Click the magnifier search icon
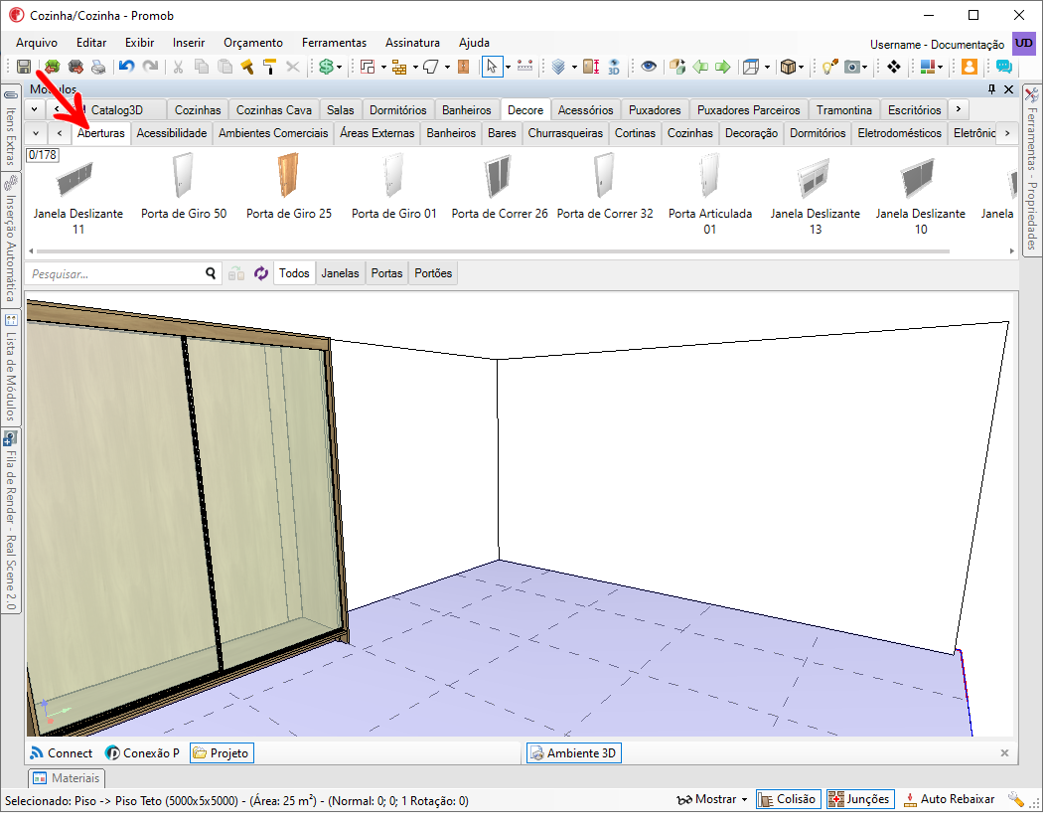 point(211,273)
